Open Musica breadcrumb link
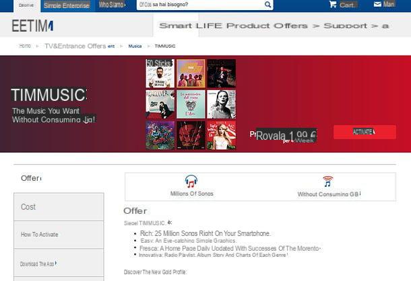 (x=135, y=46)
